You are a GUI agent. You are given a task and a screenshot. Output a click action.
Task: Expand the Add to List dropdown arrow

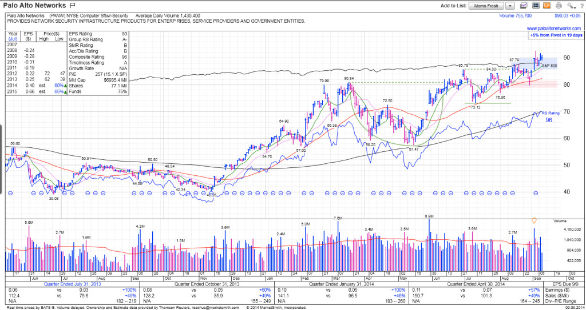tap(510, 6)
